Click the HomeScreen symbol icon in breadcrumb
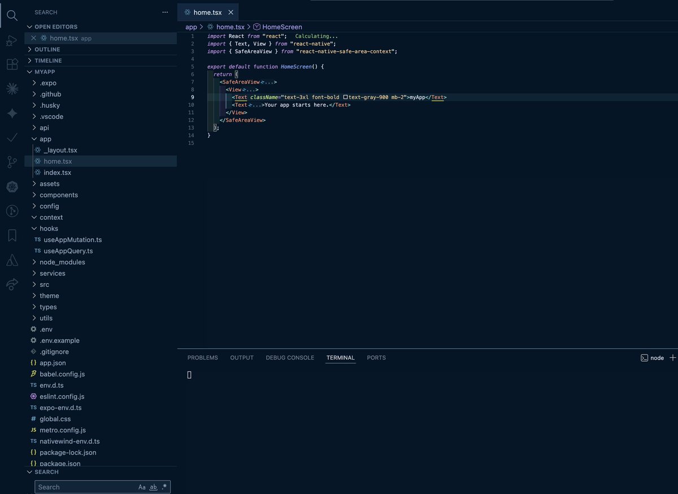This screenshot has width=678, height=494. (257, 27)
